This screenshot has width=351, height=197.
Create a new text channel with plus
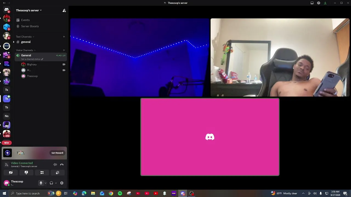[x=64, y=37]
